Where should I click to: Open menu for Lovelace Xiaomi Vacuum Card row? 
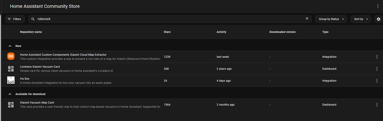coord(377,69)
